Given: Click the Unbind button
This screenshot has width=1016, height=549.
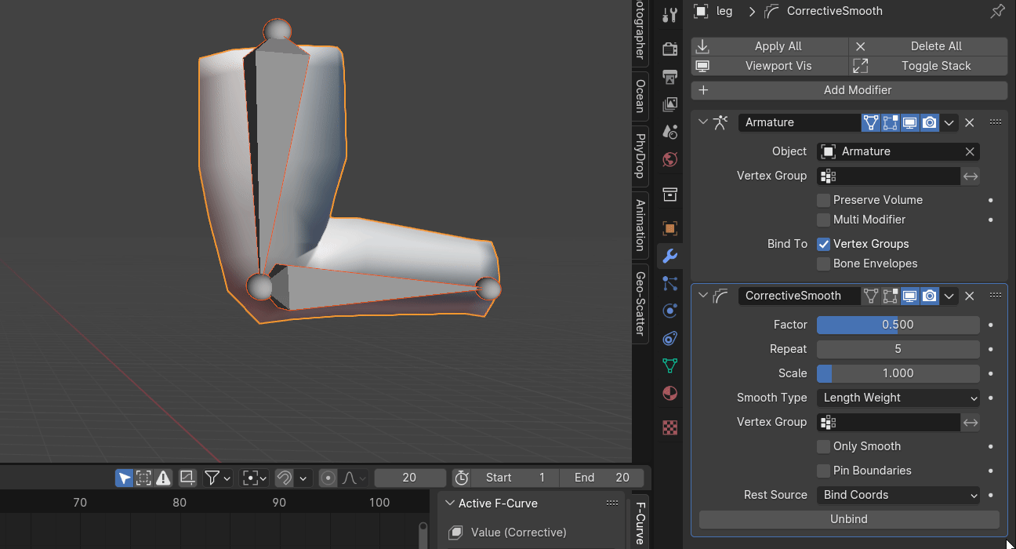Looking at the screenshot, I should (x=848, y=519).
